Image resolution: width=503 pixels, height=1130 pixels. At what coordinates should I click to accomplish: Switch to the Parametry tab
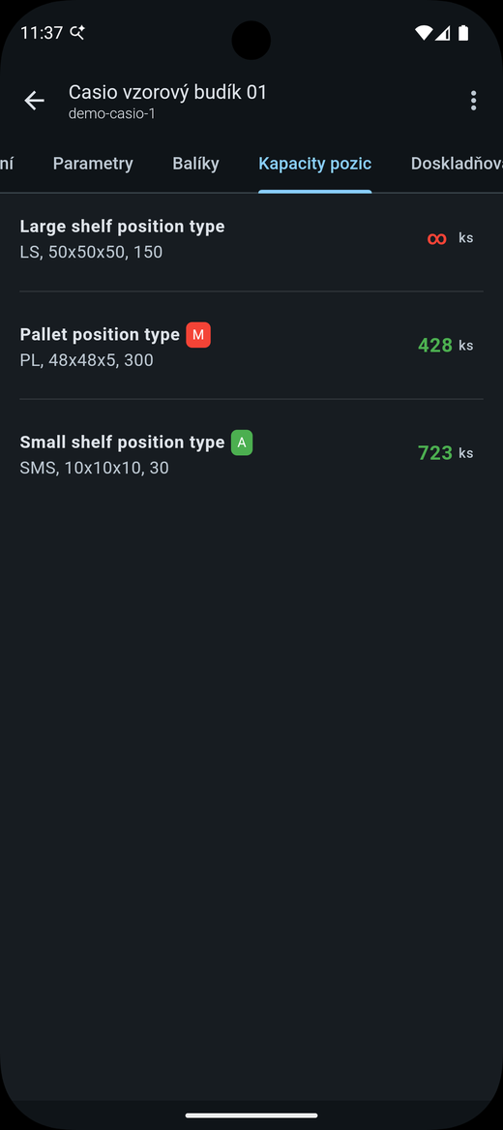[x=93, y=164]
